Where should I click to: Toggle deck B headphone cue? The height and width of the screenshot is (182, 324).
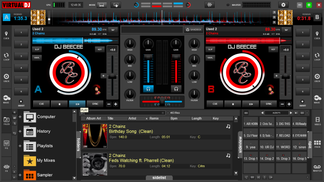point(176,89)
